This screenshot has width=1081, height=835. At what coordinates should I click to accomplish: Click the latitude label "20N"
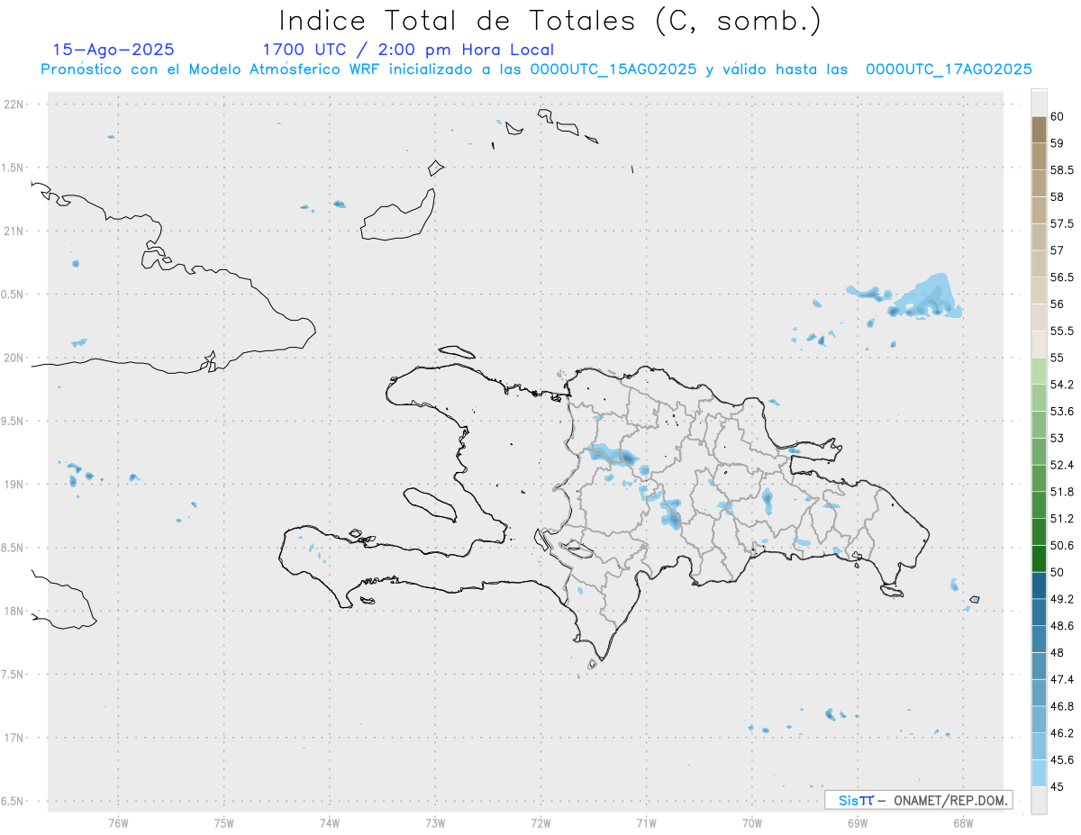[15, 358]
